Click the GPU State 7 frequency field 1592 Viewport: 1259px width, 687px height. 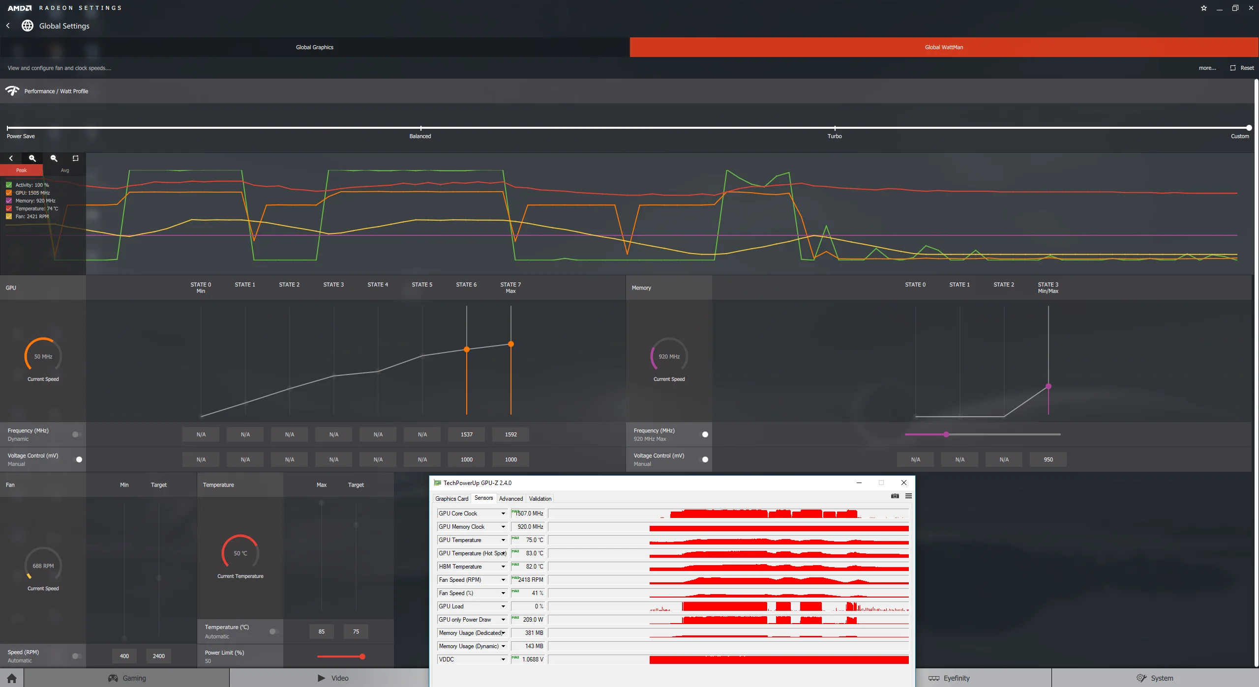pyautogui.click(x=511, y=434)
